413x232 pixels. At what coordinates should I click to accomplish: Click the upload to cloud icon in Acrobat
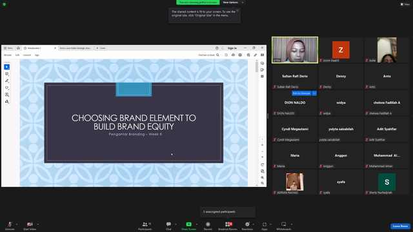coord(233,55)
